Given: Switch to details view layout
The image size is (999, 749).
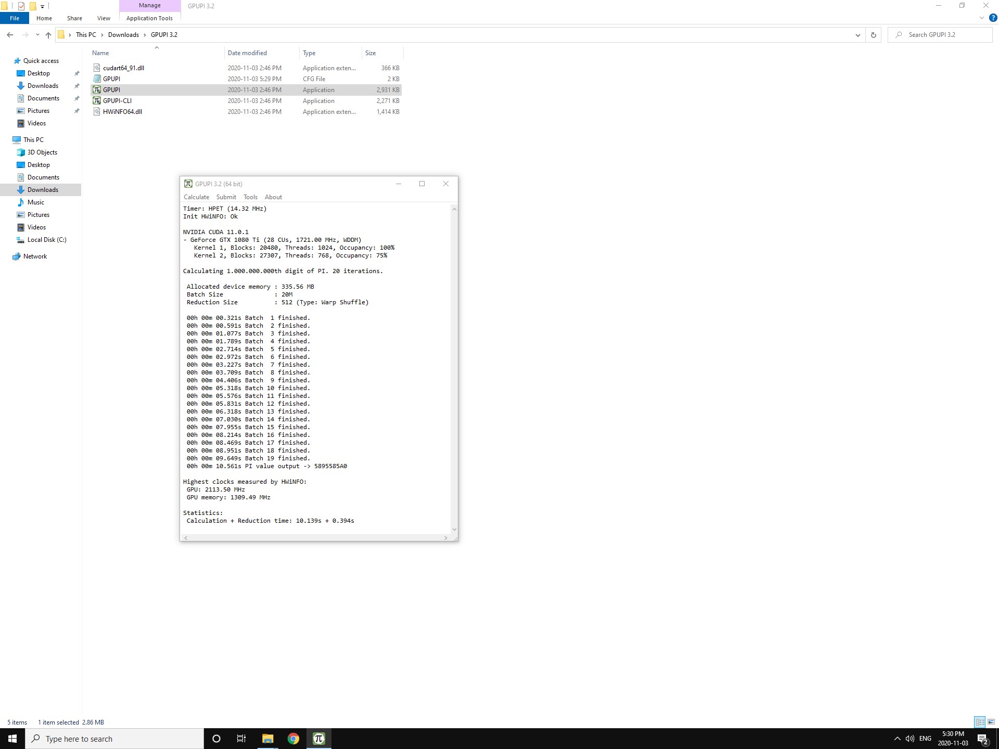Looking at the screenshot, I should (980, 722).
